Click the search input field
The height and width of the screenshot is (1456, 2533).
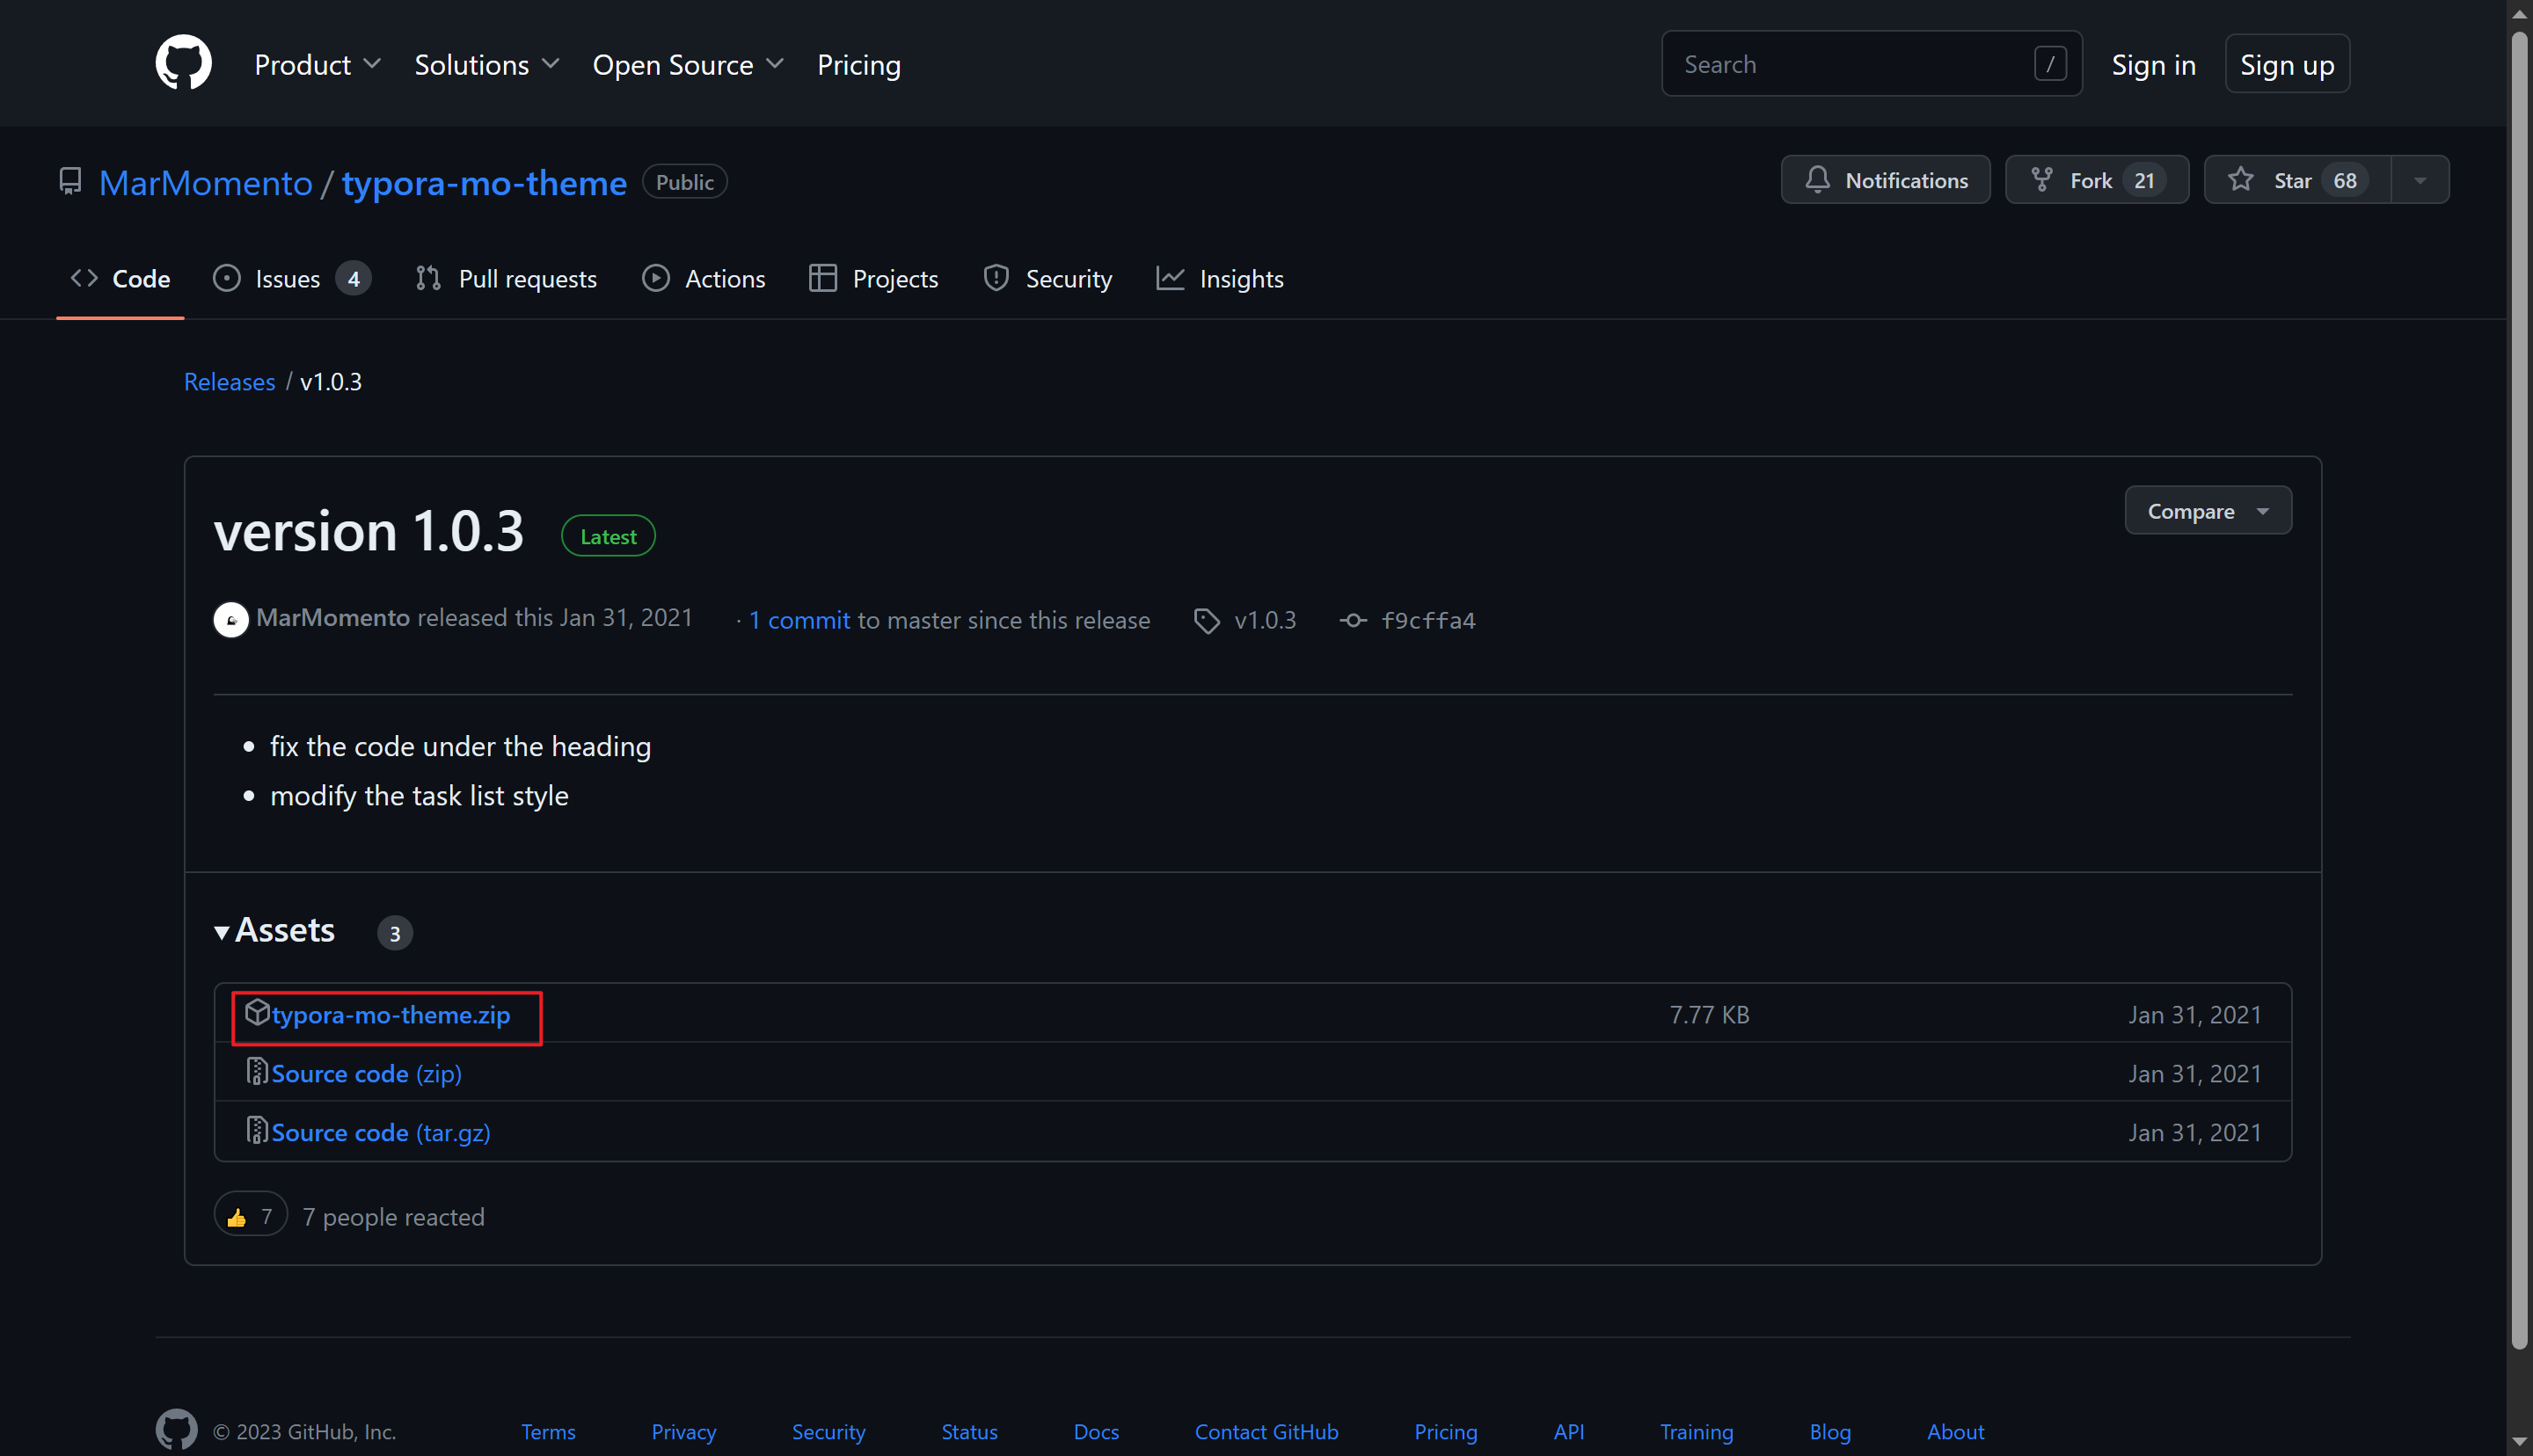point(1871,64)
